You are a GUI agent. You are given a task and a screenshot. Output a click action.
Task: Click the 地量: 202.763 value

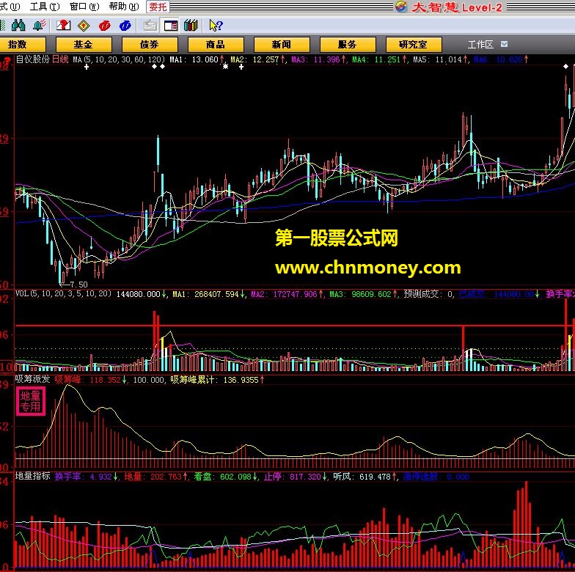[153, 477]
